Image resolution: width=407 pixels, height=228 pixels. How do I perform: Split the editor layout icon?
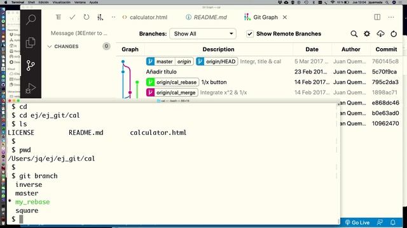(377, 17)
